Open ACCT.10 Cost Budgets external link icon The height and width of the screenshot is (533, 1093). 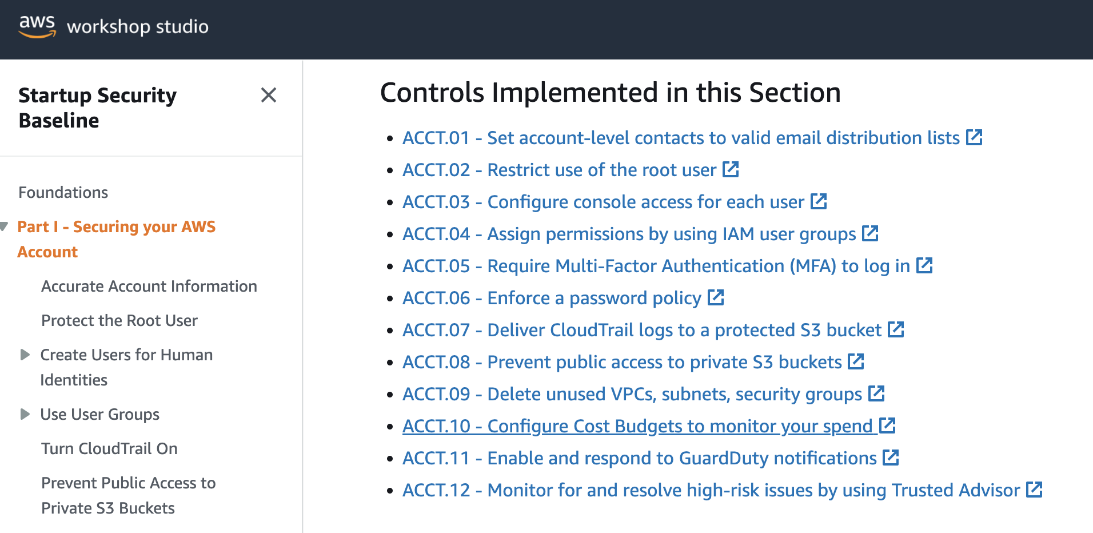pyautogui.click(x=887, y=425)
